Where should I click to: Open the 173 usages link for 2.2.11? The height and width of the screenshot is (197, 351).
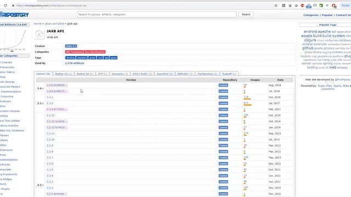pyautogui.click(x=246, y=133)
